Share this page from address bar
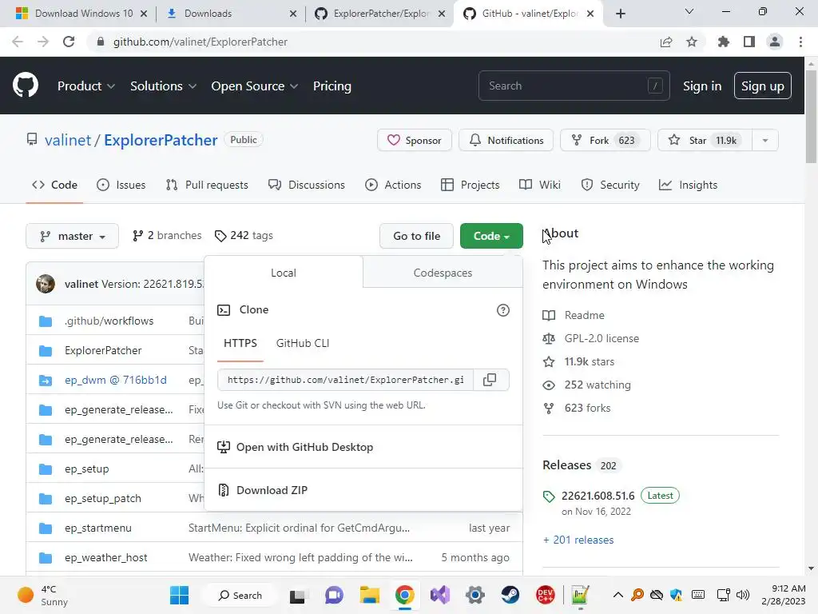Screen dimensions: 818x614 [666, 42]
